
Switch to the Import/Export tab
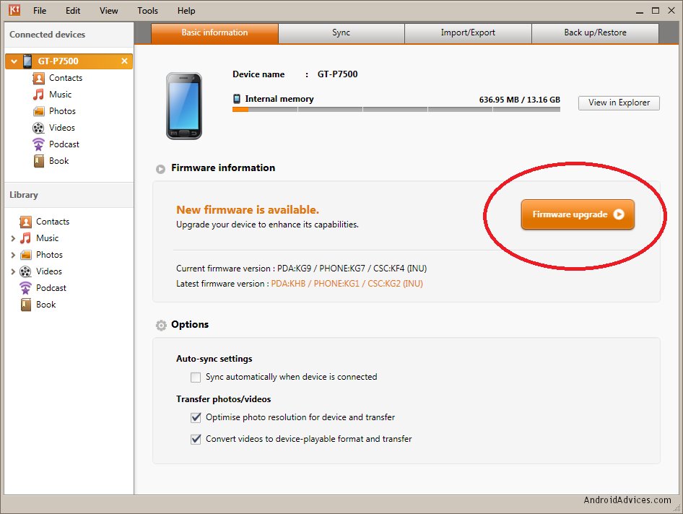click(x=468, y=33)
